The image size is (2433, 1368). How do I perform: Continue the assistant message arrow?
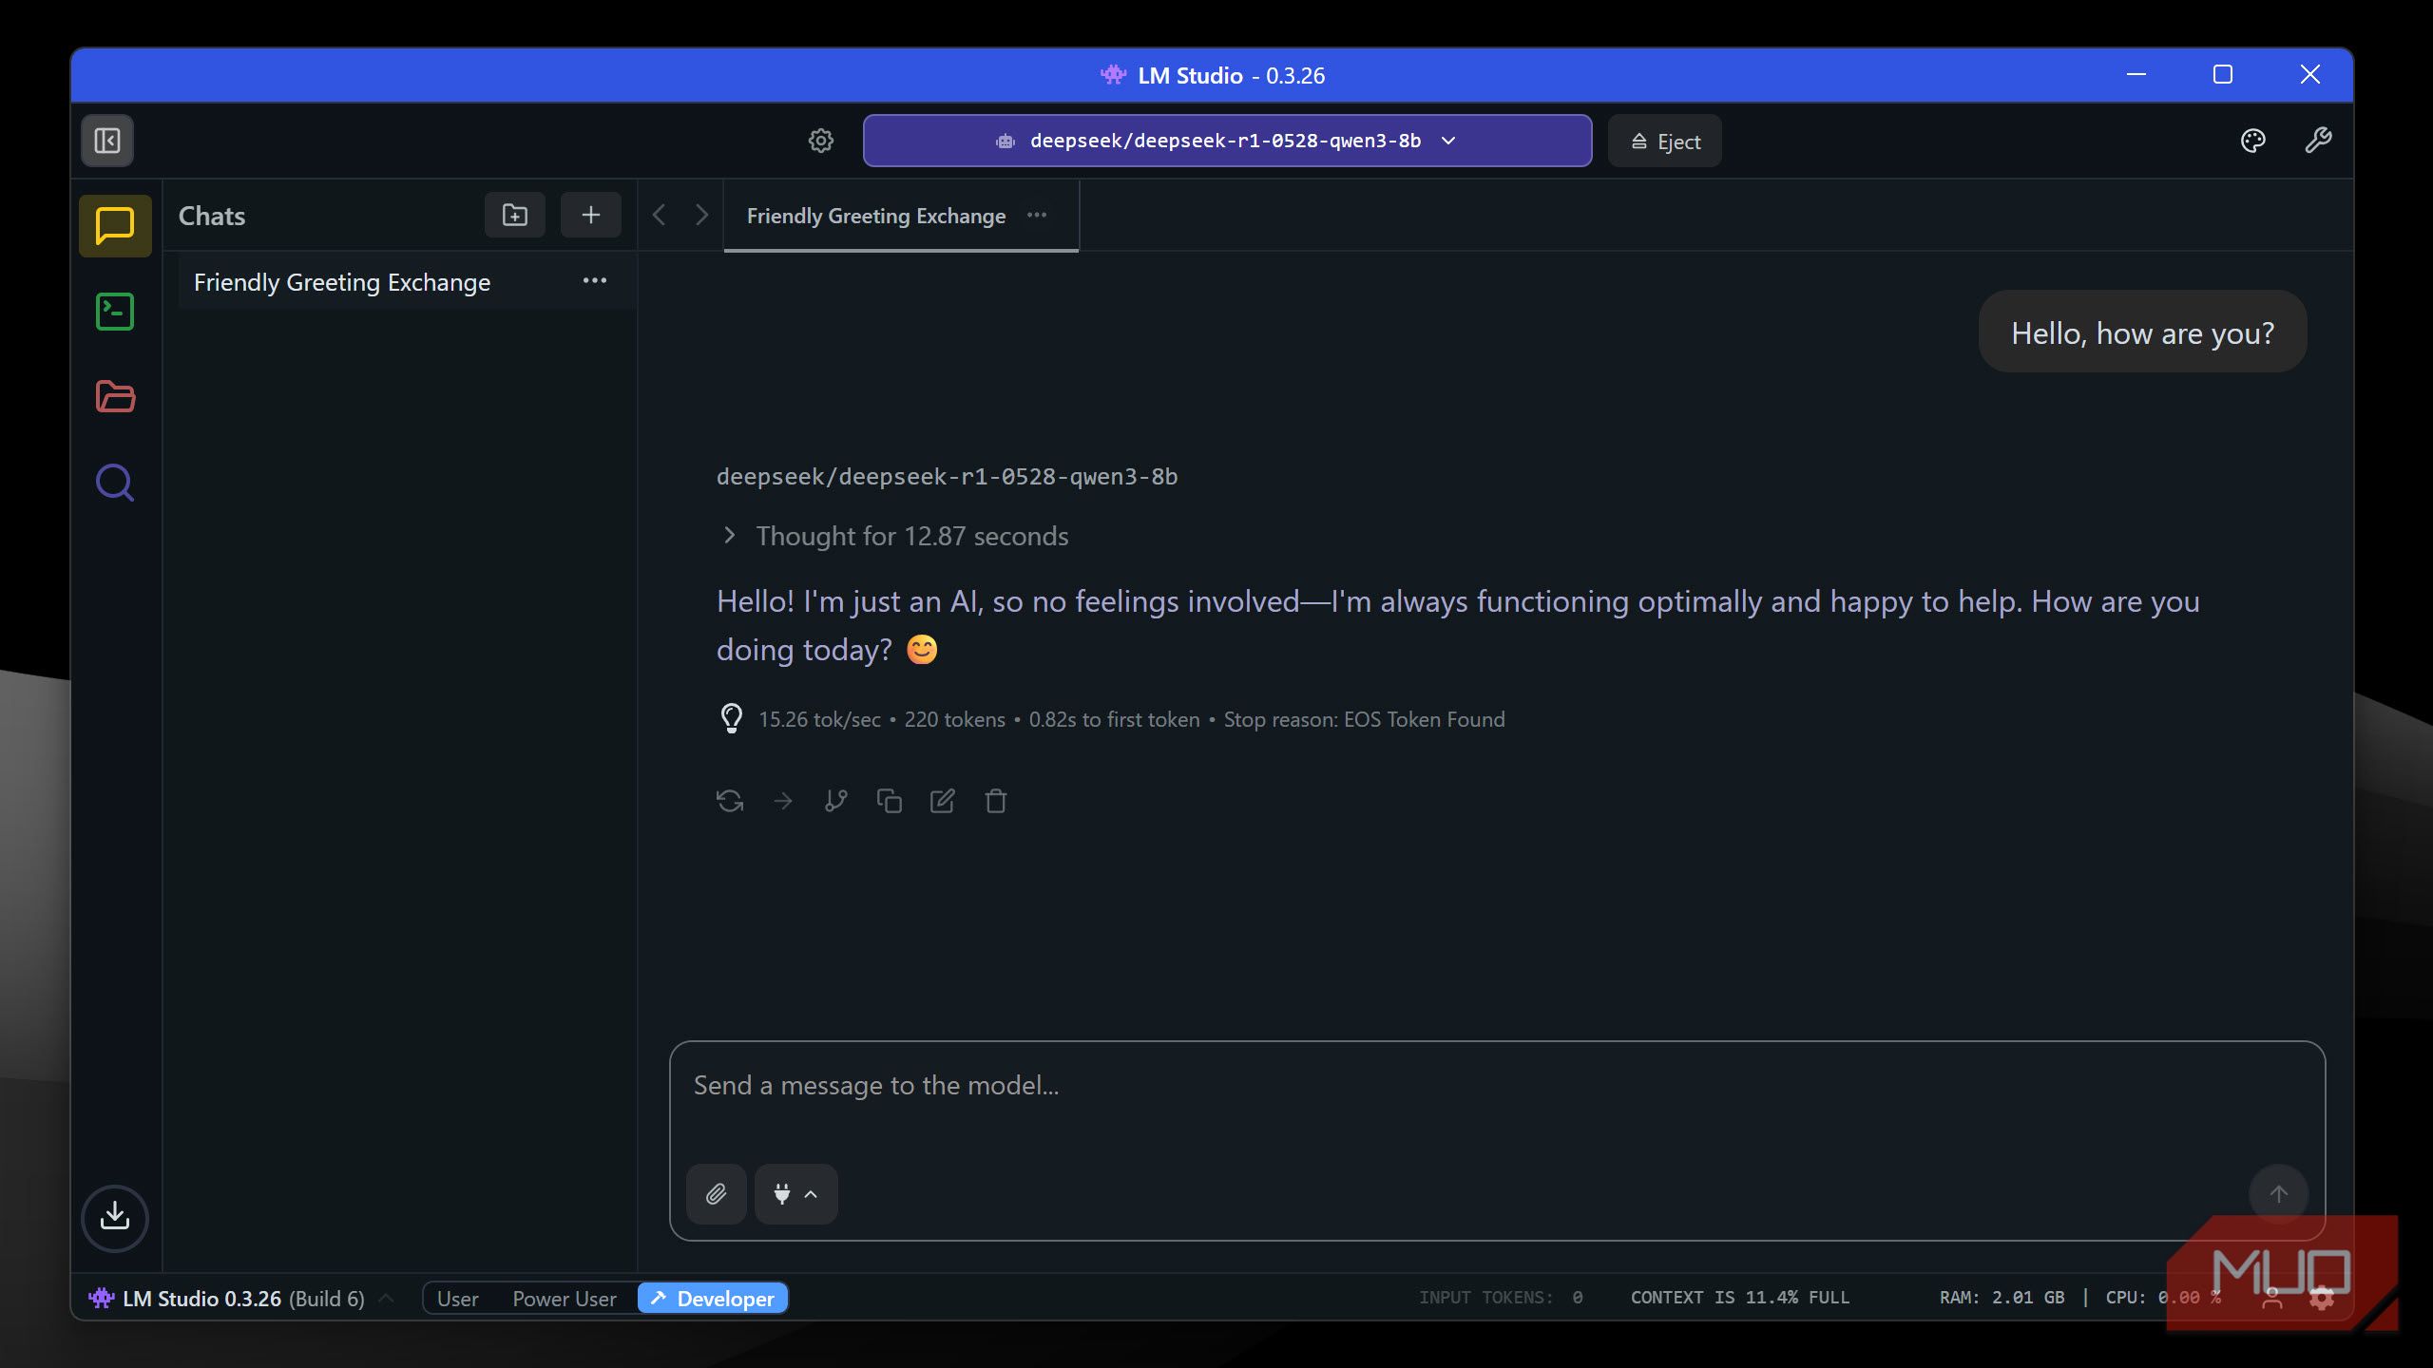(x=783, y=801)
